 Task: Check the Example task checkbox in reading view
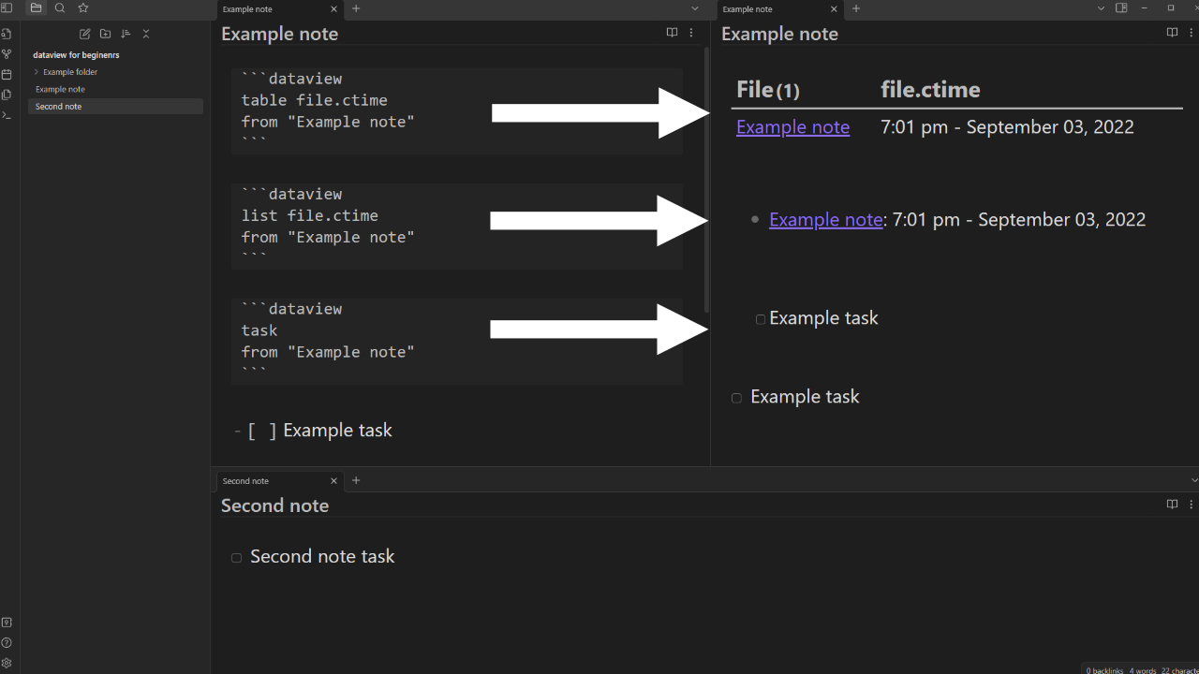coord(760,319)
